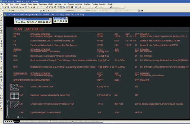This screenshot has width=190, height=124.
Task: Select the Multiline Text 'A' tool
Action: pos(2,62)
